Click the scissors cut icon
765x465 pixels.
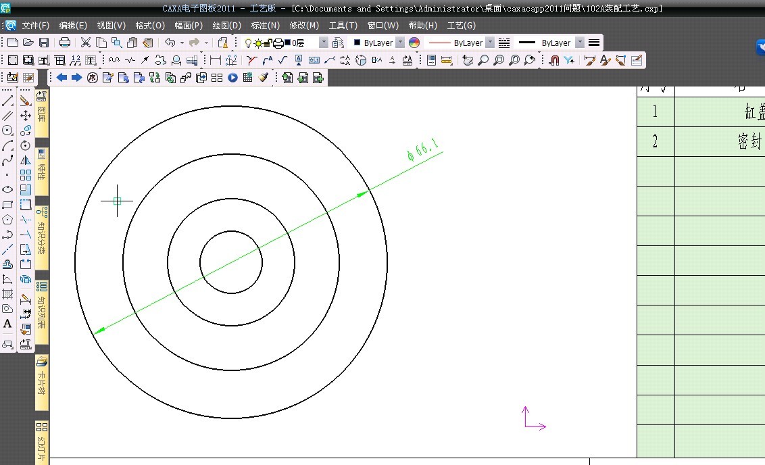click(86, 43)
